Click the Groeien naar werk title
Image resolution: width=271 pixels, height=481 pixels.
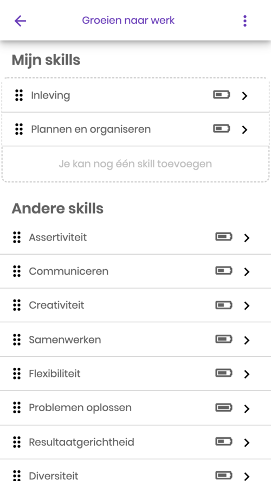point(128,20)
